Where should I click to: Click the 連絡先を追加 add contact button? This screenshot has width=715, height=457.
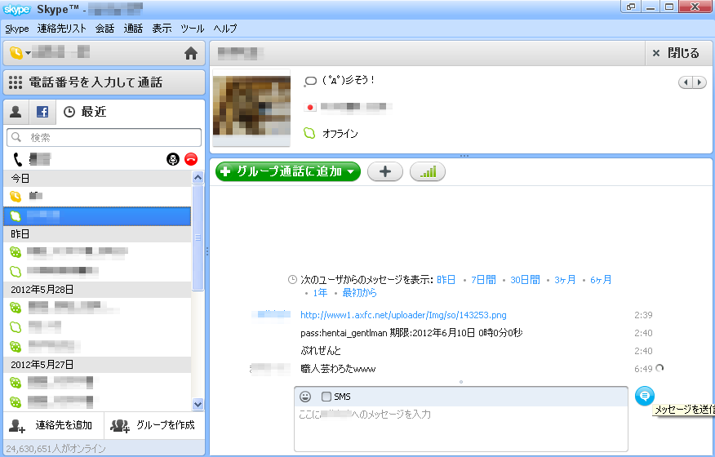pos(55,425)
